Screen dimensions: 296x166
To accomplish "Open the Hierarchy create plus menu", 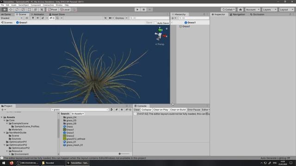I will (x=173, y=18).
